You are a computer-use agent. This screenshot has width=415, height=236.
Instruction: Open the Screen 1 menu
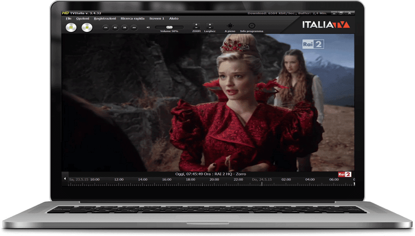[x=157, y=19]
